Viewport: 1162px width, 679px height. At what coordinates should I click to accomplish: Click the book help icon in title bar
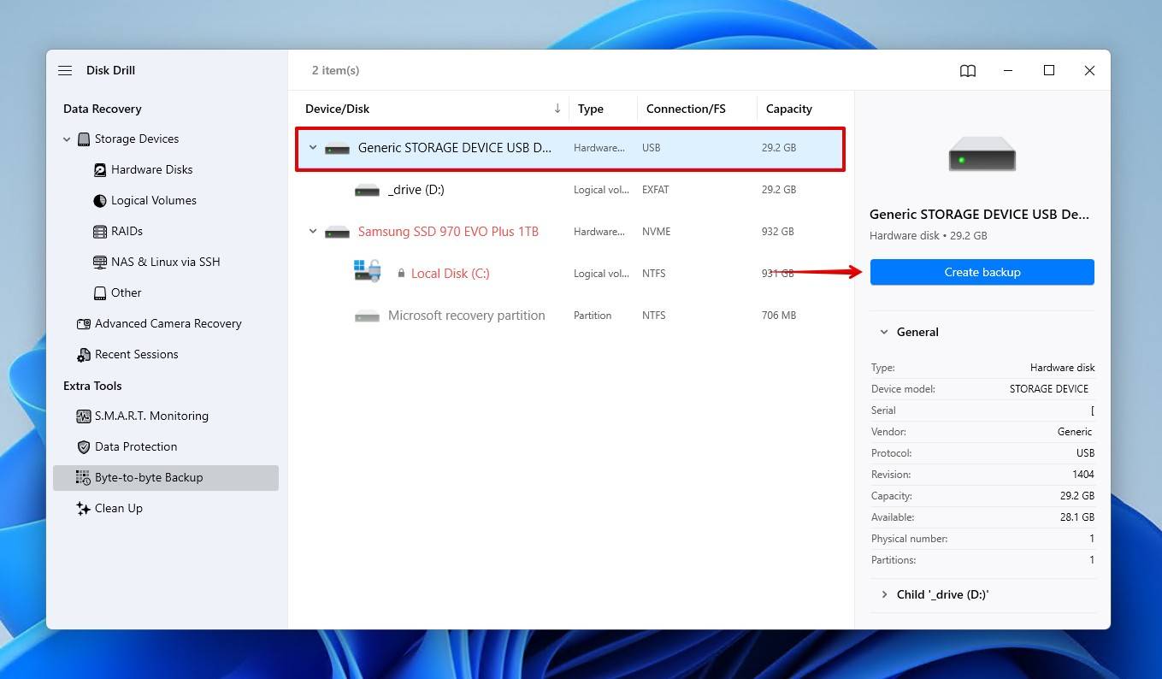point(967,71)
